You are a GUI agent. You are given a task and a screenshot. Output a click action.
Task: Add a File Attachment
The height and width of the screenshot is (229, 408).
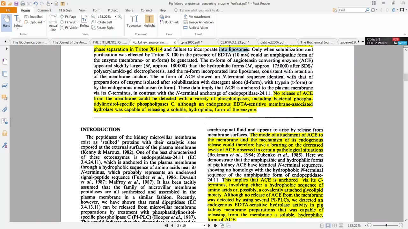pos(197,17)
